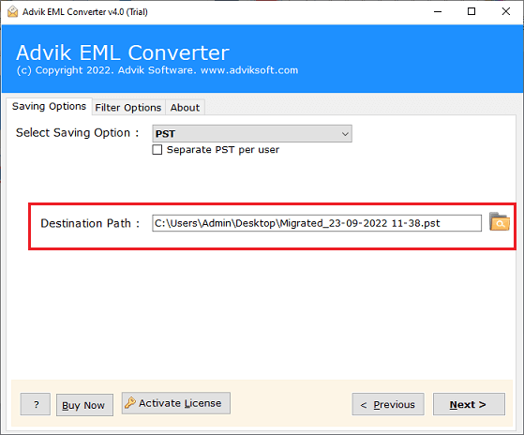Screen dimensions: 524x435
Task: Go to the About tab
Action: 185,108
